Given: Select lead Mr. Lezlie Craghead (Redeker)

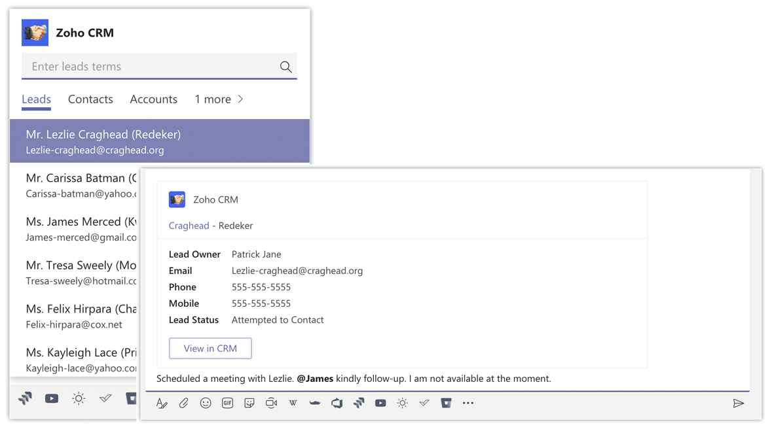Looking at the screenshot, I should 160,141.
